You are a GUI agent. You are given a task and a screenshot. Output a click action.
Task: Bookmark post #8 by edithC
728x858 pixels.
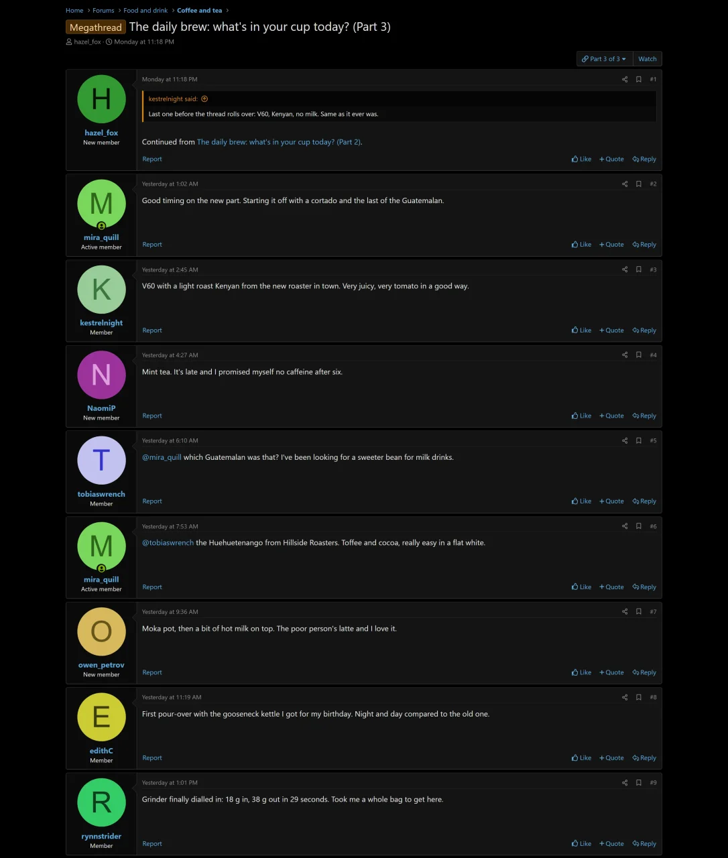click(639, 697)
